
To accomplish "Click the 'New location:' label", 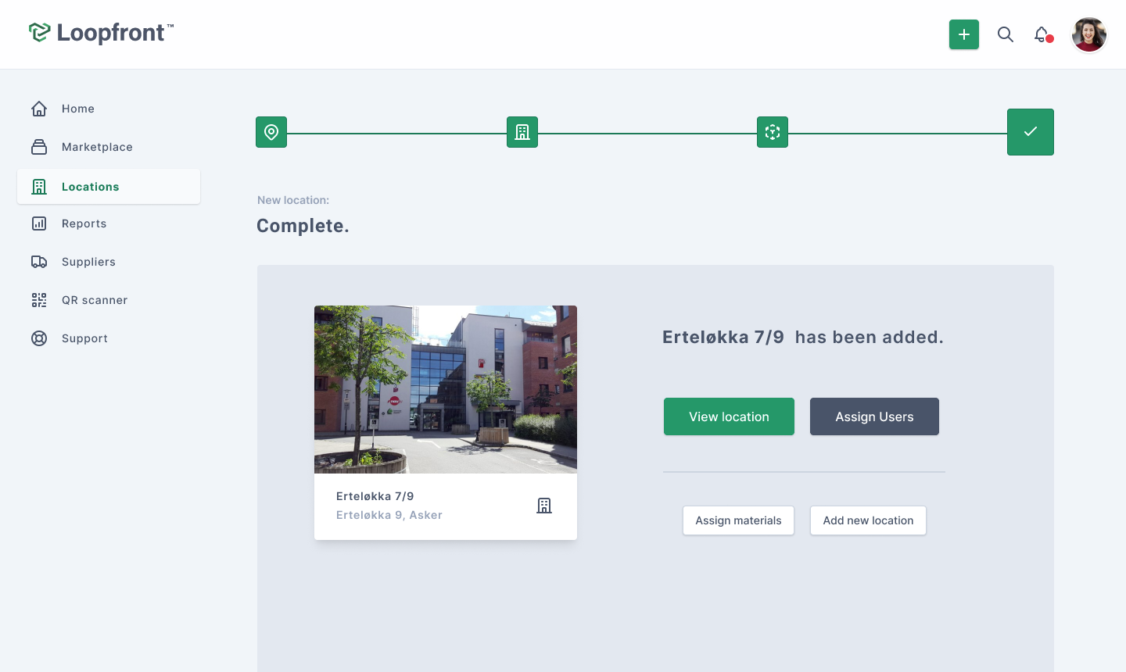I will pyautogui.click(x=293, y=200).
